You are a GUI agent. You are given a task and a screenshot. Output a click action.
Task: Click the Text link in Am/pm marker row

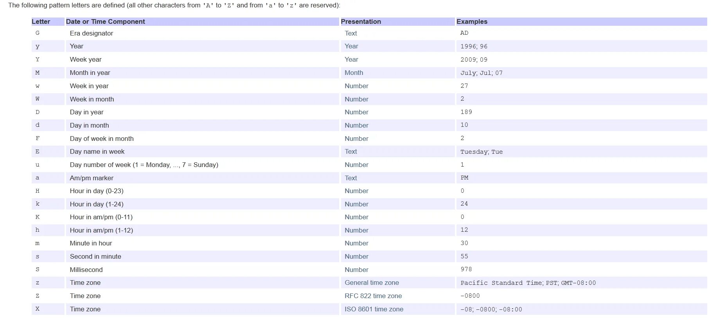pos(350,178)
